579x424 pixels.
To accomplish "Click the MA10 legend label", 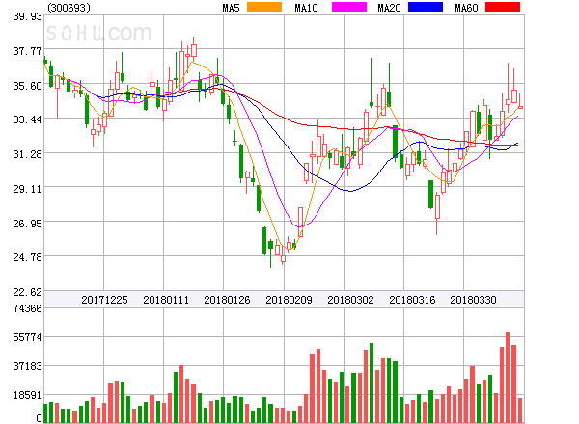I will pyautogui.click(x=306, y=8).
